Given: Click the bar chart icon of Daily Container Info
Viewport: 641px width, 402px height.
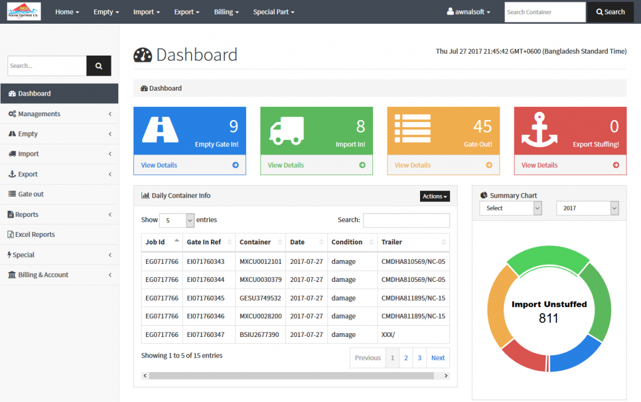Looking at the screenshot, I should (x=145, y=196).
